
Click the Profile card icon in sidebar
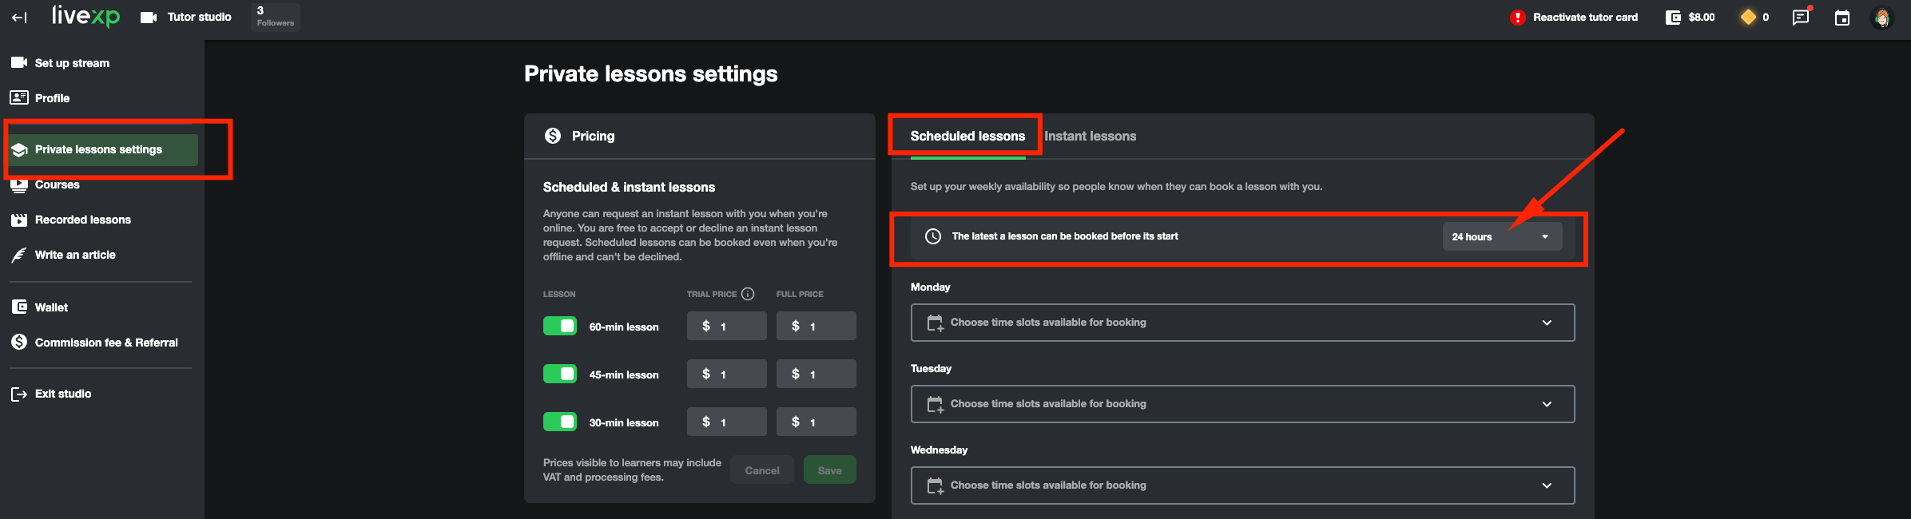[19, 97]
